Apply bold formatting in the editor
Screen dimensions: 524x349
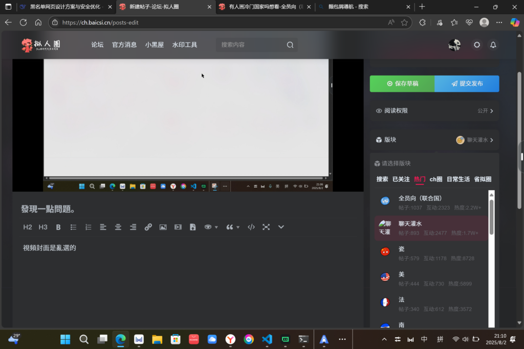pos(58,227)
